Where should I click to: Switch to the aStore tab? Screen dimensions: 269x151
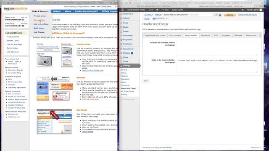point(68,11)
